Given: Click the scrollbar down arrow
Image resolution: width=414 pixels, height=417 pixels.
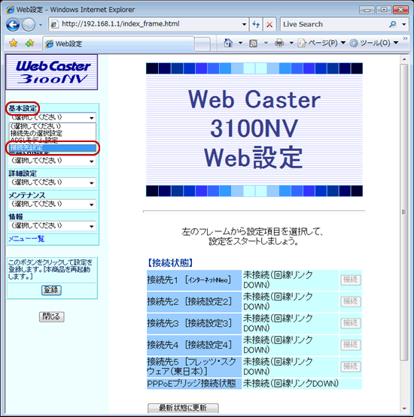Looking at the screenshot, I should point(404,409).
